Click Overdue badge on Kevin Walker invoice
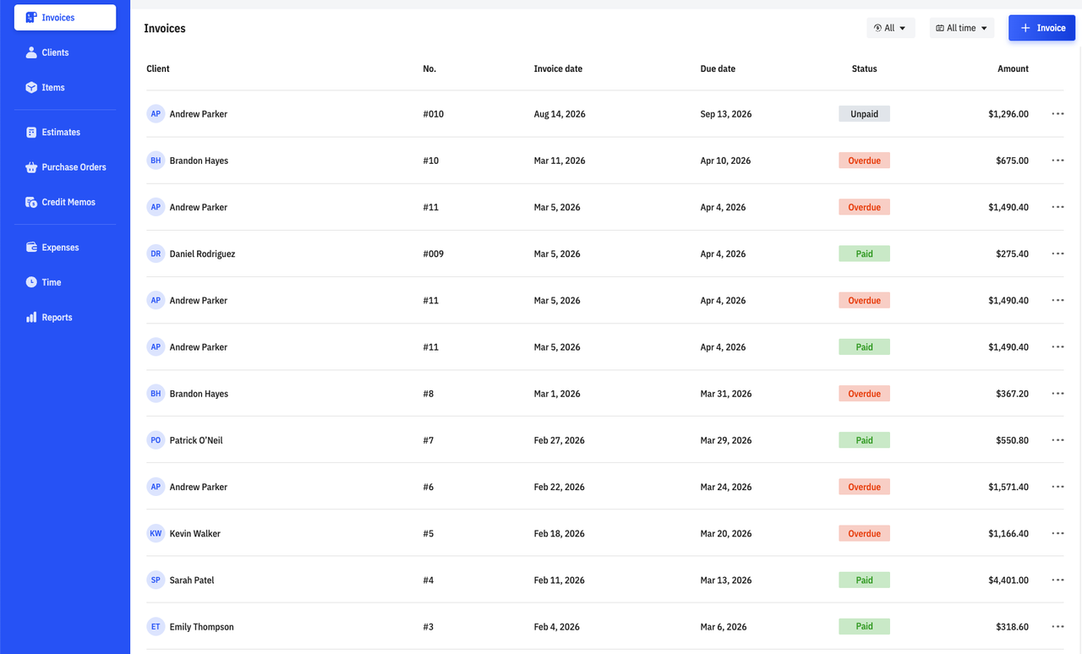Screen dimensions: 1082x654 864,533
